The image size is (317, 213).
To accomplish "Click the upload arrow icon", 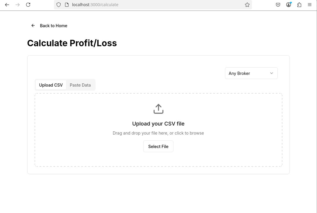I will (x=158, y=109).
